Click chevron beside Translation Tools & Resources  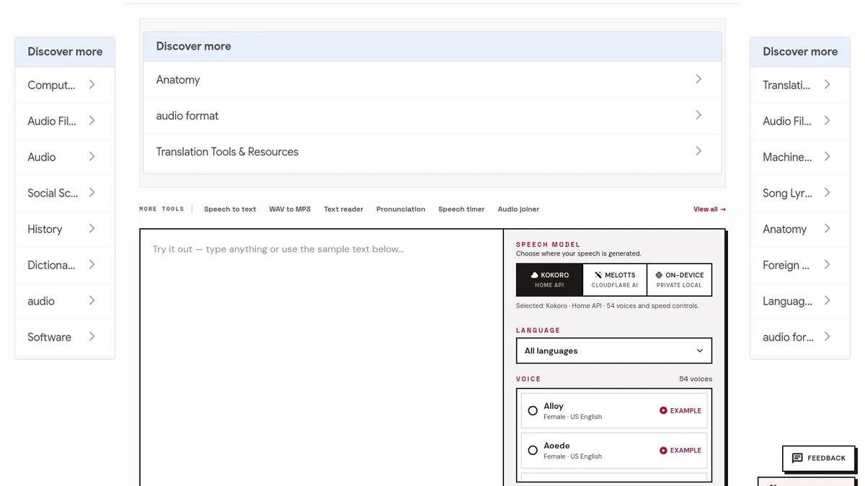point(698,151)
